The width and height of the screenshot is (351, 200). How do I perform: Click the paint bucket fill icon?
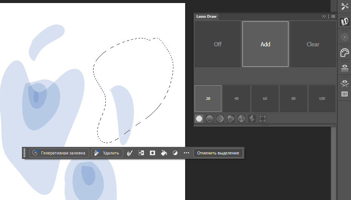click(x=164, y=153)
